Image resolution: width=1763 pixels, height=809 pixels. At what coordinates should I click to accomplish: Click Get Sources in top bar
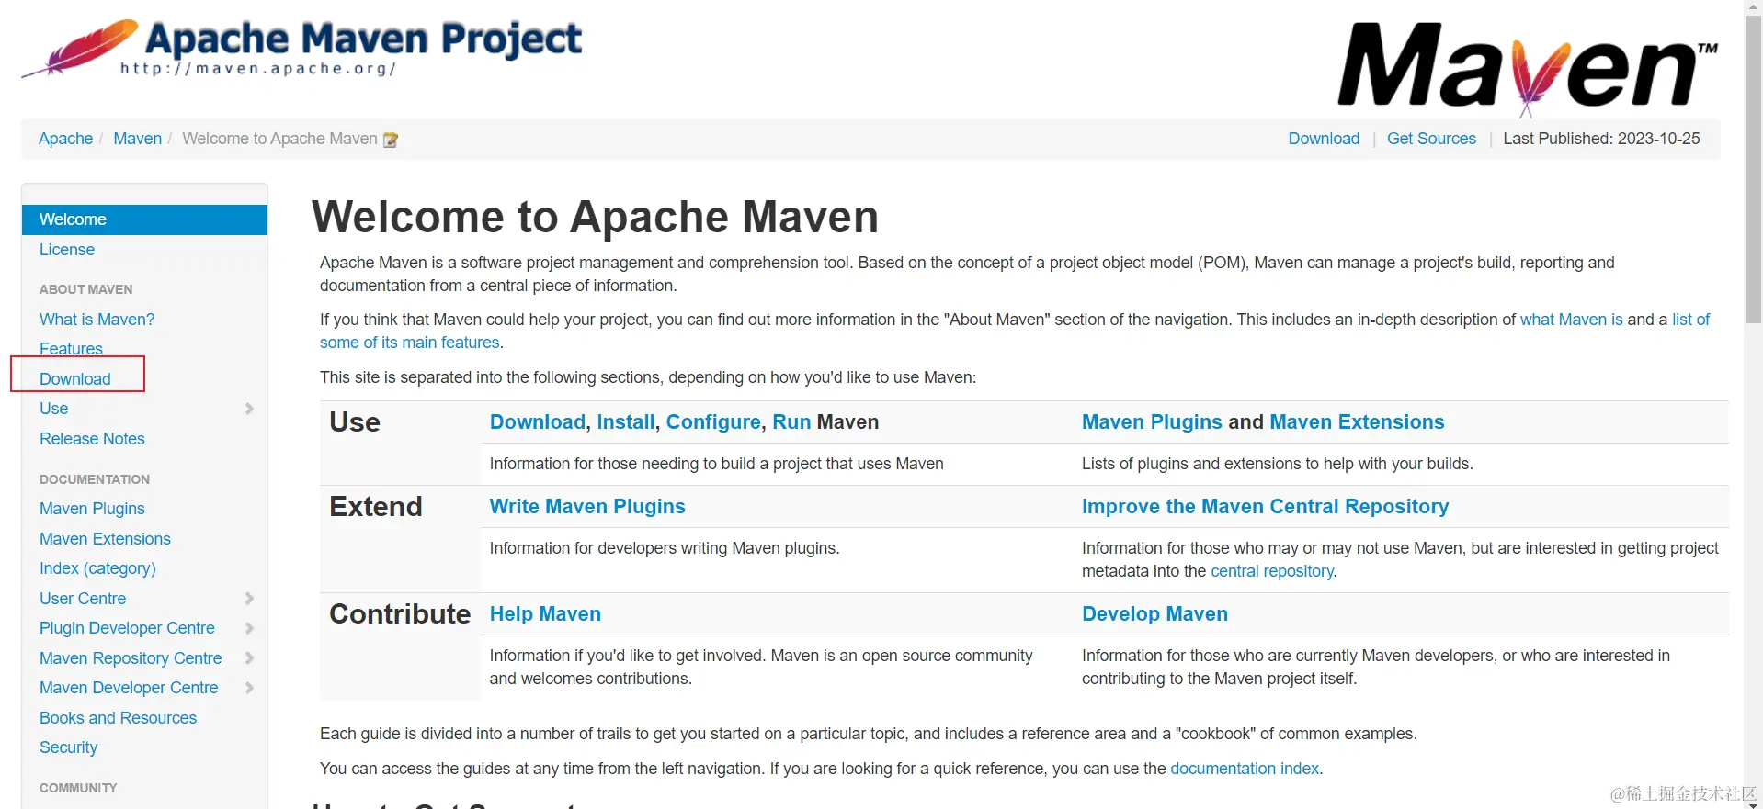point(1431,139)
